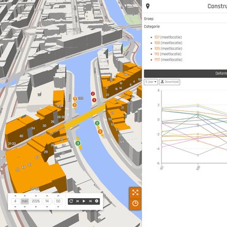Image resolution: width=227 pixels, height=227 pixels.
Task: Increase the month 'mei' with up arrow
Action: [25, 196]
